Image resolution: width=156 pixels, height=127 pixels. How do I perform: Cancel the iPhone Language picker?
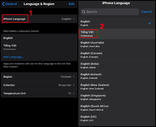[x=146, y=12]
